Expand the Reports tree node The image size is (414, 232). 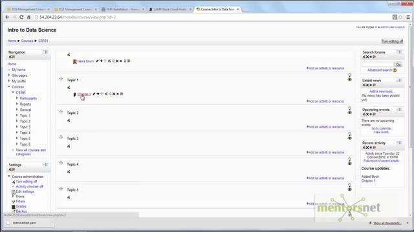tap(17, 104)
